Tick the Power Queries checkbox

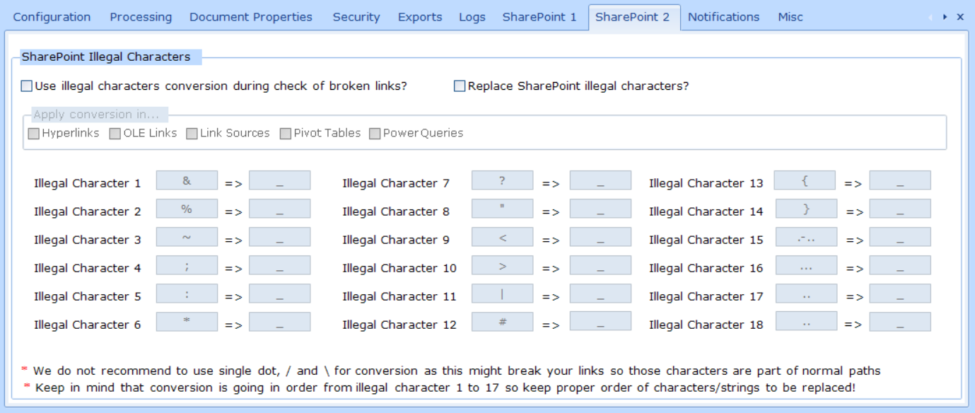375,134
